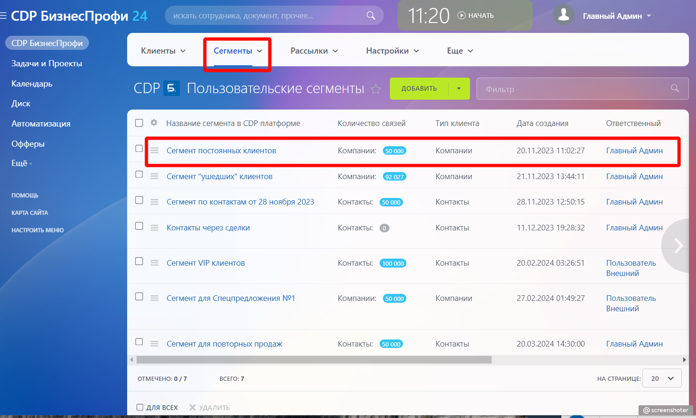
Task: Check the box for Контакты через сделки
Action: pos(139,226)
